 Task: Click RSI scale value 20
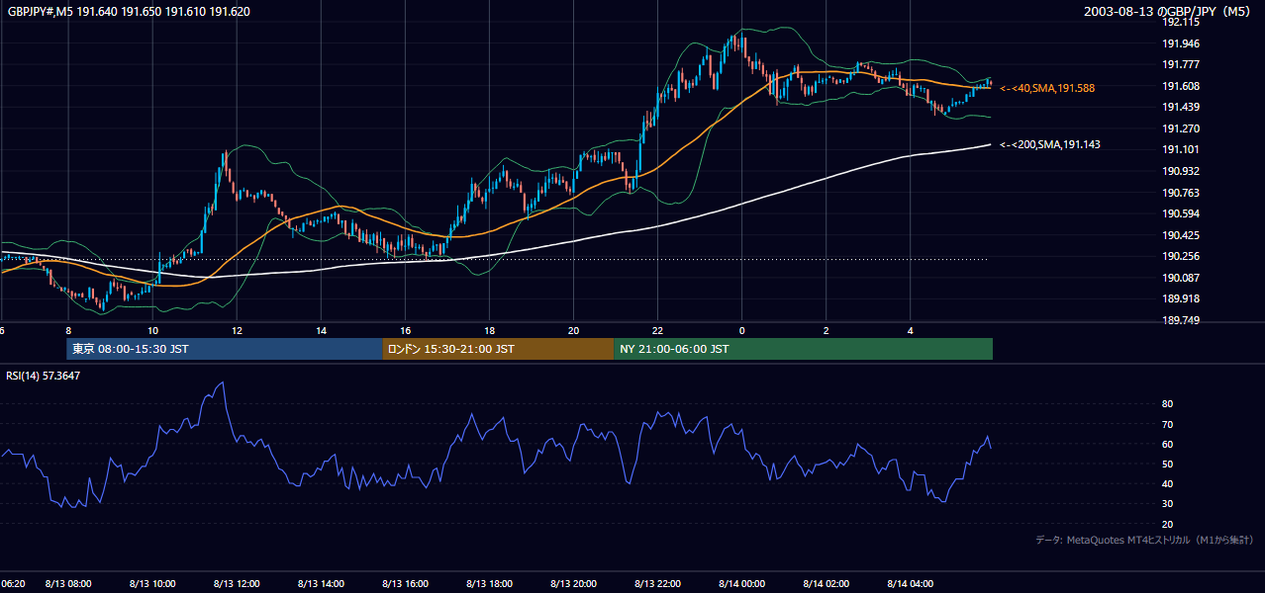1167,524
